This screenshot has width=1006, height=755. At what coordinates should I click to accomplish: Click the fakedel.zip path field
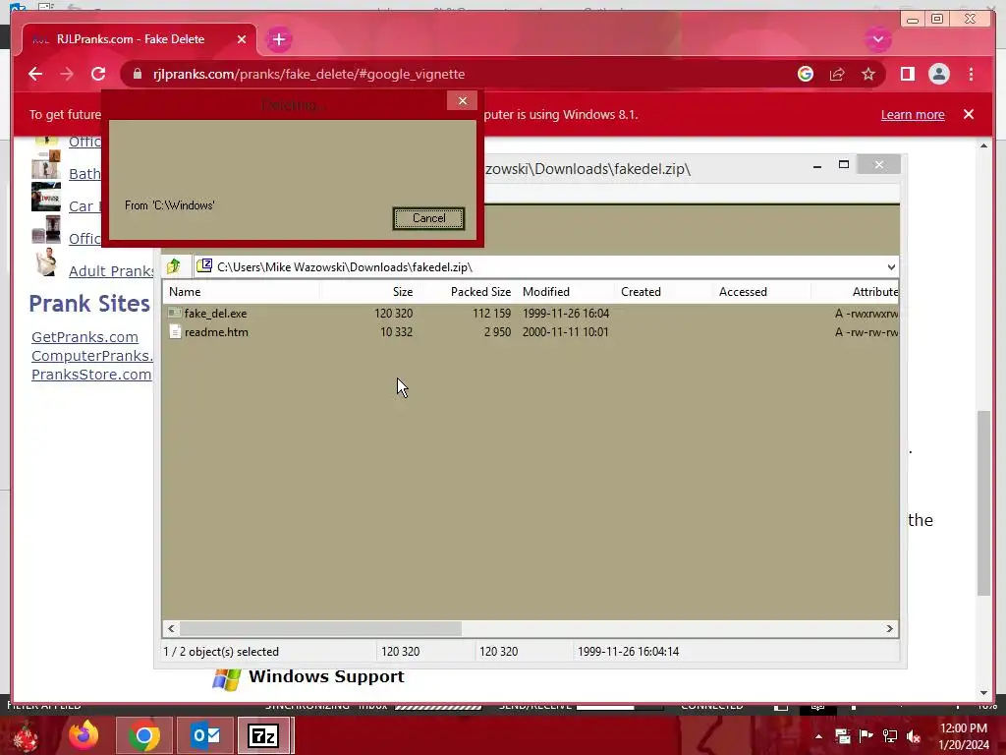click(x=539, y=267)
